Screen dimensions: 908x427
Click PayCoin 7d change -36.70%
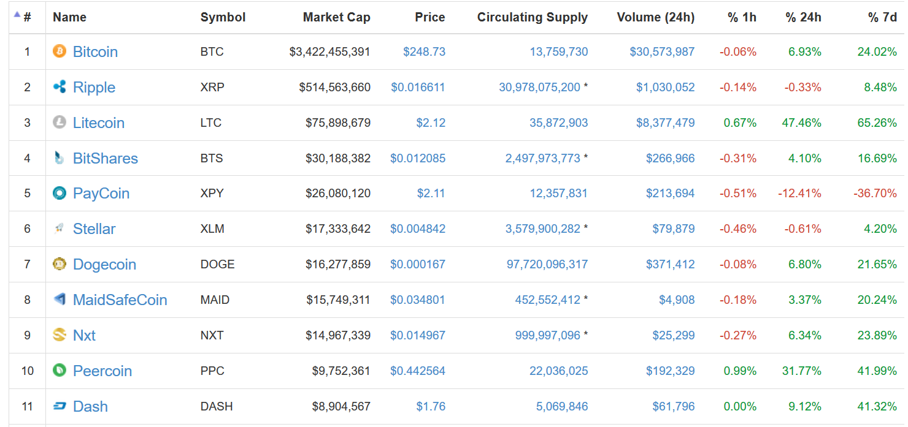tap(875, 193)
